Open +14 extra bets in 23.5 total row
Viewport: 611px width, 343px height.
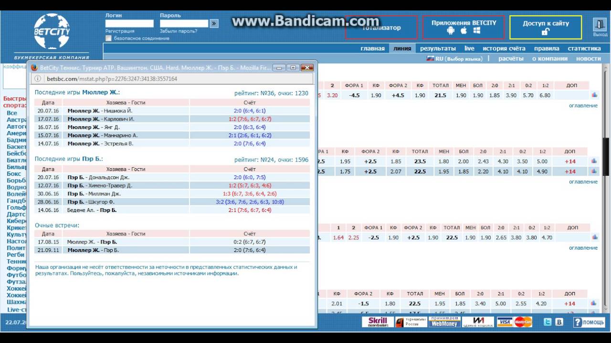[570, 161]
